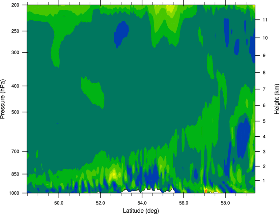Screen dimensions: 280x214
Task: Click the Pressure (hPa) axis title
Action: coord(3,99)
